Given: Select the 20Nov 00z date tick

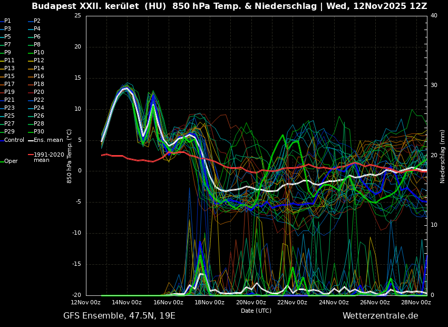Looking at the screenshot, I should 251,302.
